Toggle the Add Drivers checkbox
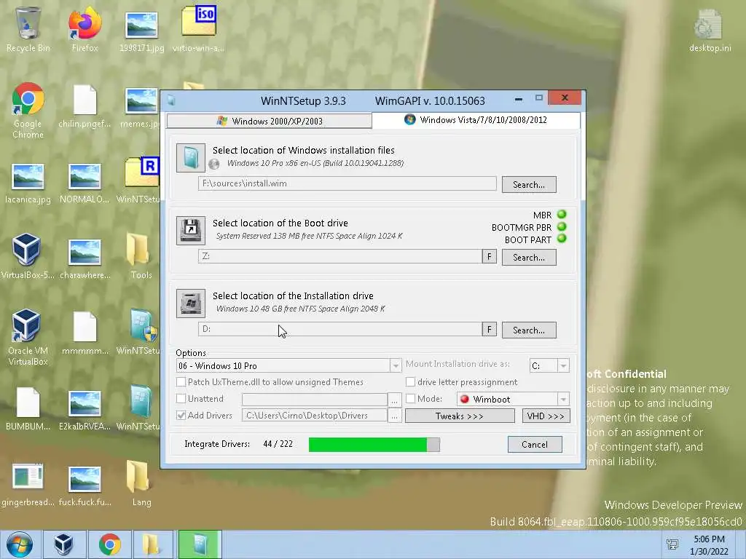746x559 pixels. pos(181,415)
